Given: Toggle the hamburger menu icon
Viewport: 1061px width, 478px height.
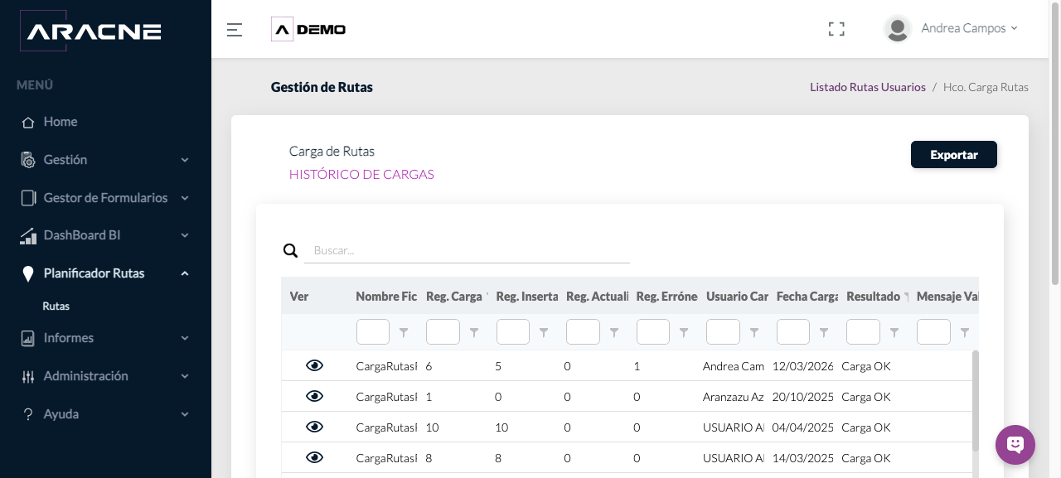Looking at the screenshot, I should pyautogui.click(x=235, y=30).
